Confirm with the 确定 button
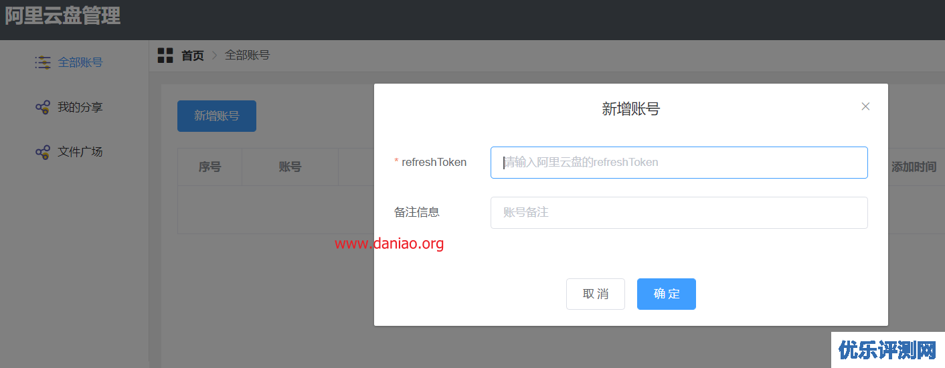The image size is (945, 368). 667,294
